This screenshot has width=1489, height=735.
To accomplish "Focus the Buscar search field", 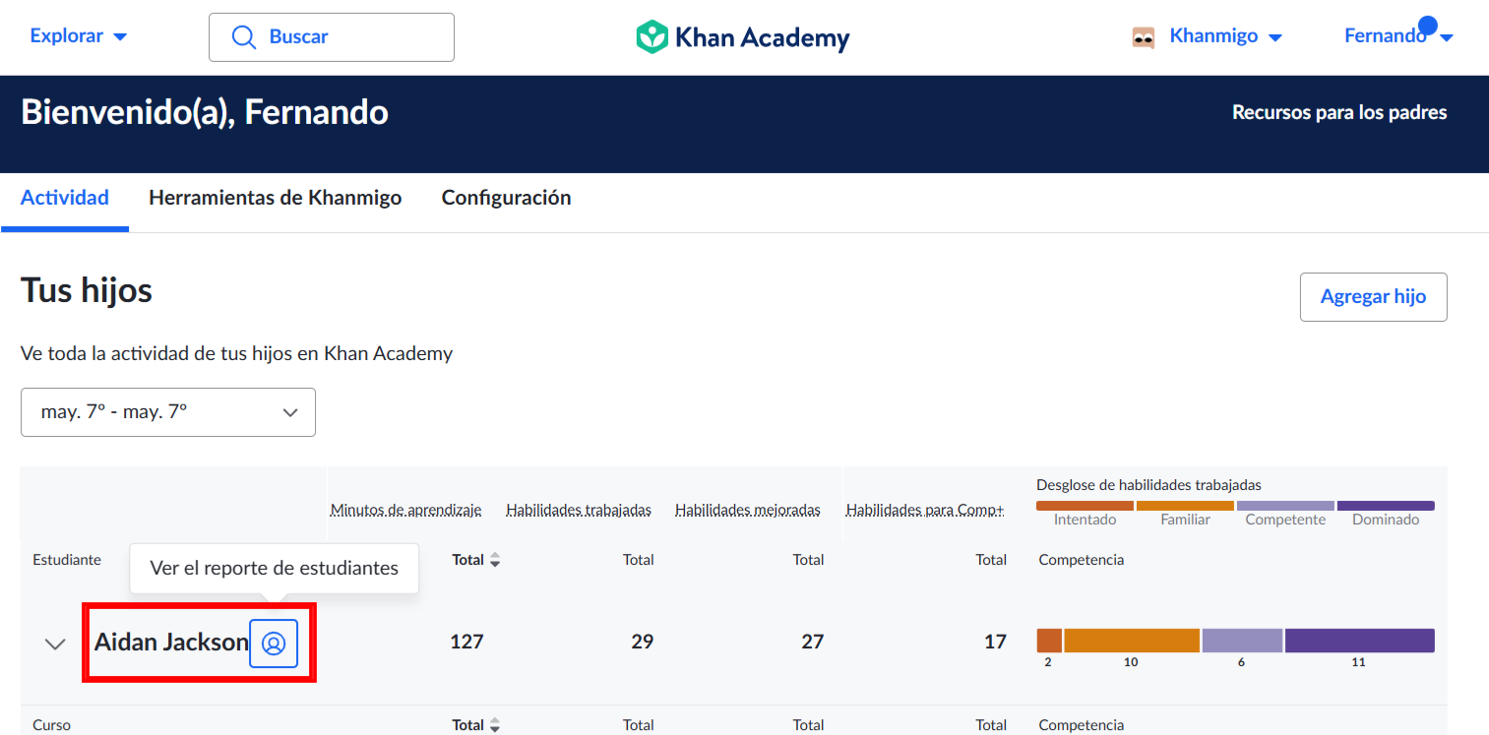I will (332, 37).
